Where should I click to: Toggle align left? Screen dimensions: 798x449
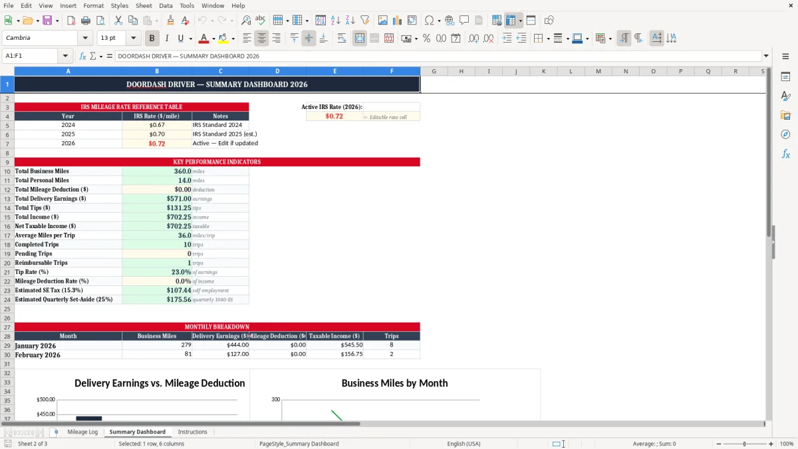click(x=247, y=39)
